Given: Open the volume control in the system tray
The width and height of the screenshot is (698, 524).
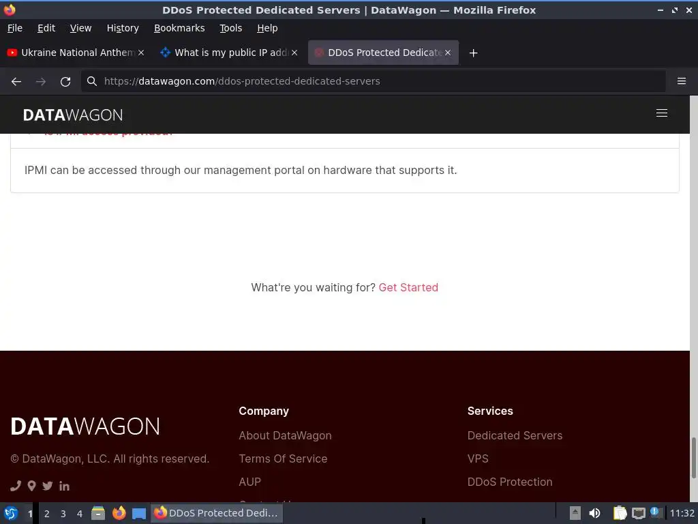Looking at the screenshot, I should tap(594, 513).
